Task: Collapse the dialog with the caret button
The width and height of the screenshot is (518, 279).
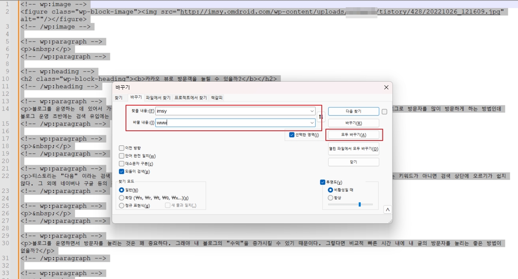Action: (388, 210)
